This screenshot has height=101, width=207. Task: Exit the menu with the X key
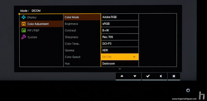pos(174,76)
